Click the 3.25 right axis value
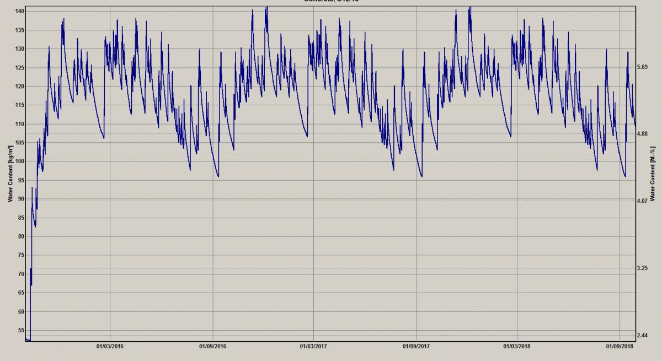 [642, 268]
